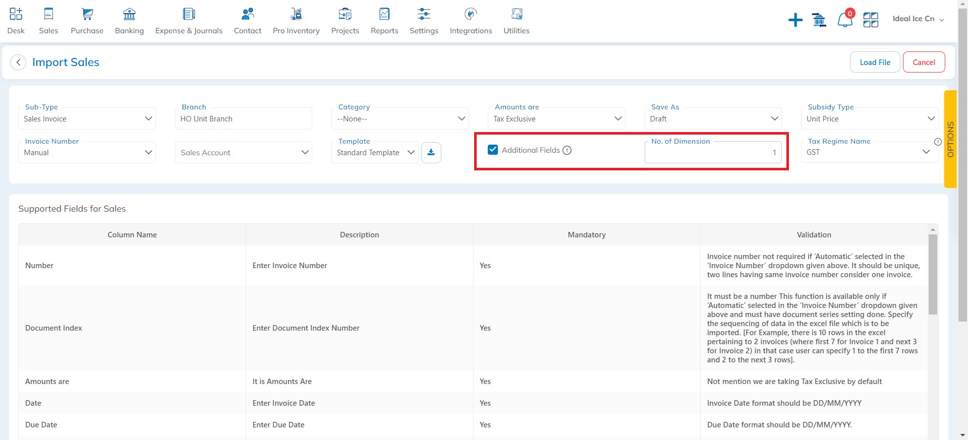Open Expense & Journals icon

click(x=189, y=14)
